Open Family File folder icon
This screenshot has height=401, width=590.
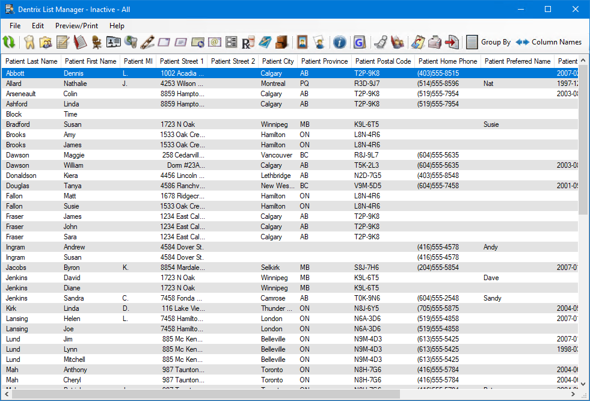(x=46, y=42)
